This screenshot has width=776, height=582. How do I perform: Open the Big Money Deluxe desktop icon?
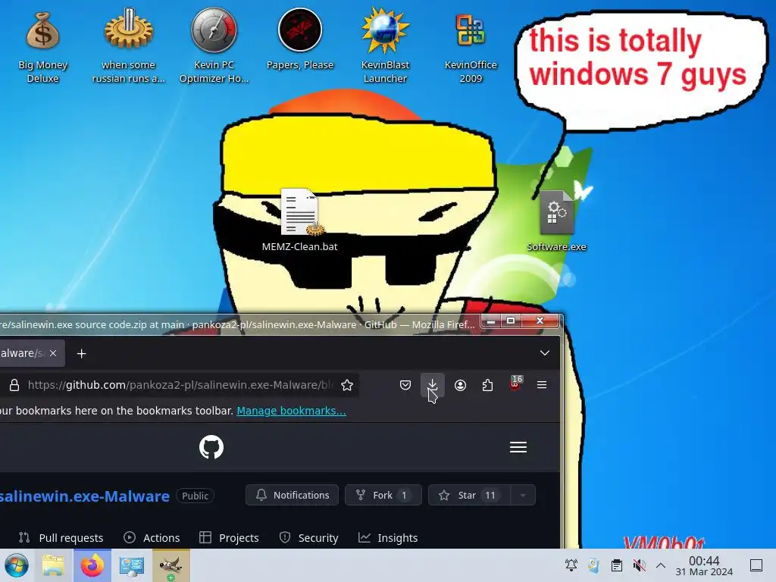(42, 47)
